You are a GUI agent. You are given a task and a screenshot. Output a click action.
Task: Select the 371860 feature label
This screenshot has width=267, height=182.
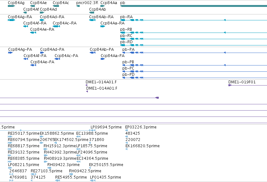click(x=97, y=140)
